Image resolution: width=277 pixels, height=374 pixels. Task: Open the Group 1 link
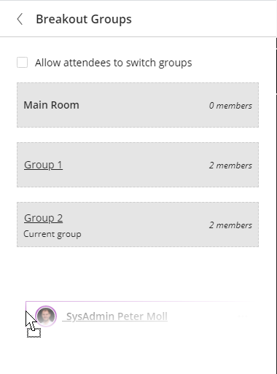pos(43,165)
